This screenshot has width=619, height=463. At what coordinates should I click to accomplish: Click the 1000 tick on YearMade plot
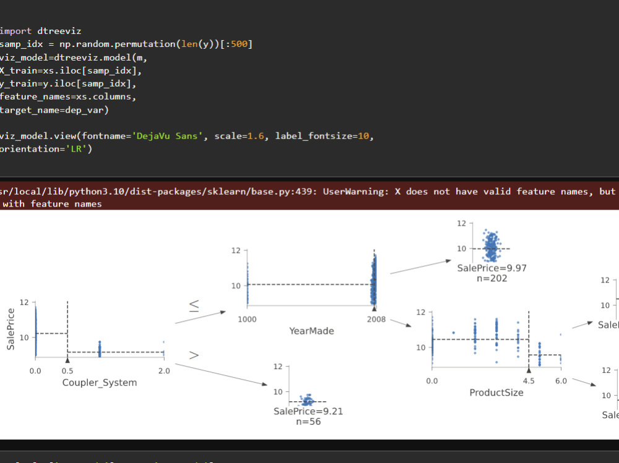tap(247, 320)
